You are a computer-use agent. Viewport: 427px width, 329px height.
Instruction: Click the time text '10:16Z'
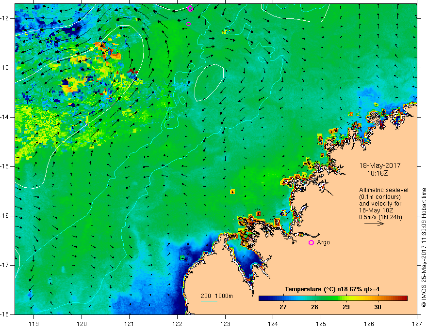click(377, 173)
